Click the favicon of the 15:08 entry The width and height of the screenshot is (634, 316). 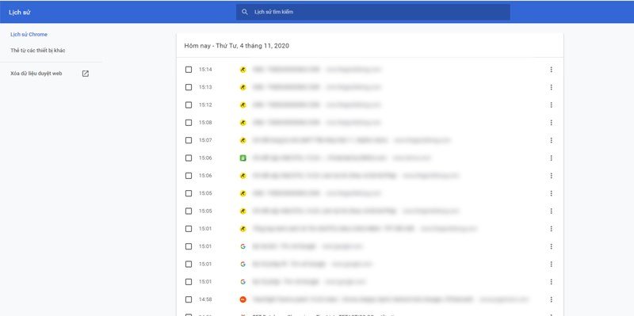243,123
